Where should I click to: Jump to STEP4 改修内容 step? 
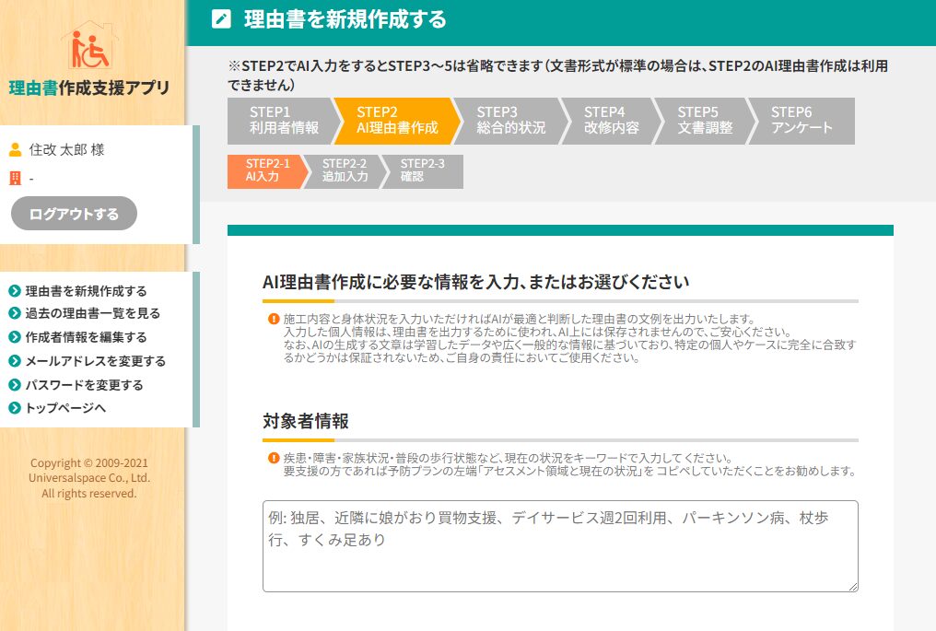[x=611, y=121]
